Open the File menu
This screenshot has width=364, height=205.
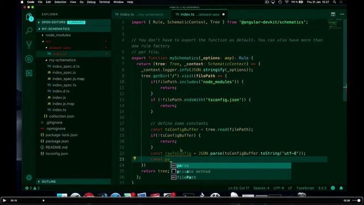tap(40, 2)
